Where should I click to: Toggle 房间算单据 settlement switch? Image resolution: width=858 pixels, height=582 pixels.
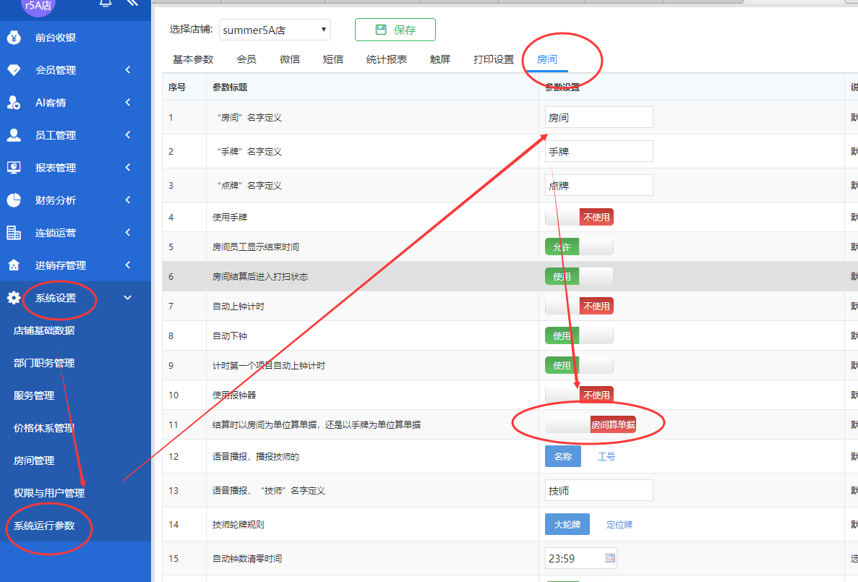pos(591,424)
